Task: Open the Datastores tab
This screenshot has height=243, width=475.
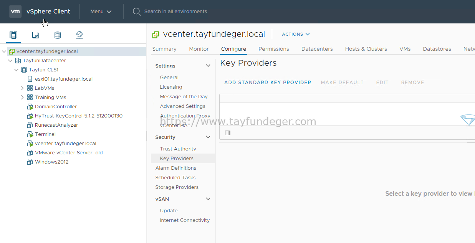Action: coord(437,49)
